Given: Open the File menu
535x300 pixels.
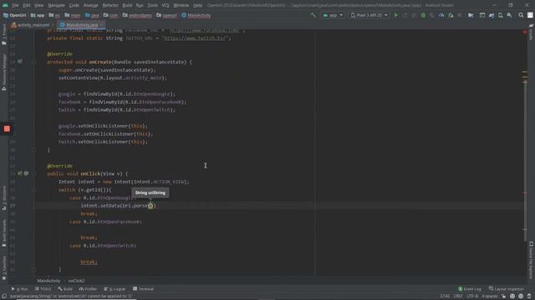Looking at the screenshot, I should tap(15, 6).
